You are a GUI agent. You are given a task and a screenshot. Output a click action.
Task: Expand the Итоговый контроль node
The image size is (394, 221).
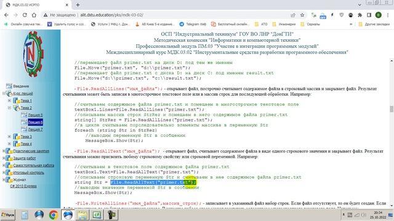[4, 173]
